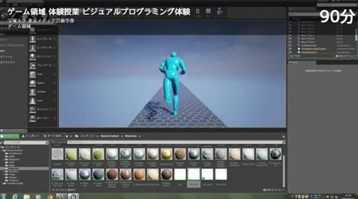Go forward in Content Browser history
Screen dimensions: 358x199
pyautogui.click(x=71, y=136)
